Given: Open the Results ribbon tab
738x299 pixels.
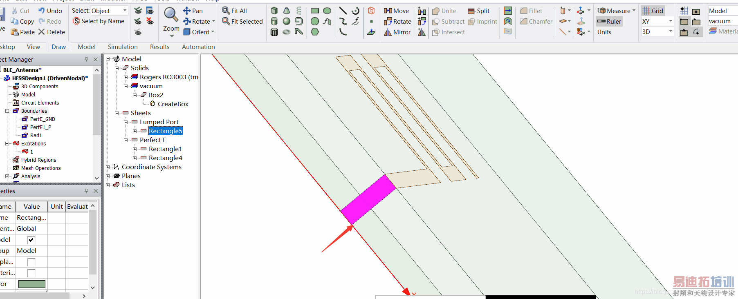Looking at the screenshot, I should click(x=159, y=47).
